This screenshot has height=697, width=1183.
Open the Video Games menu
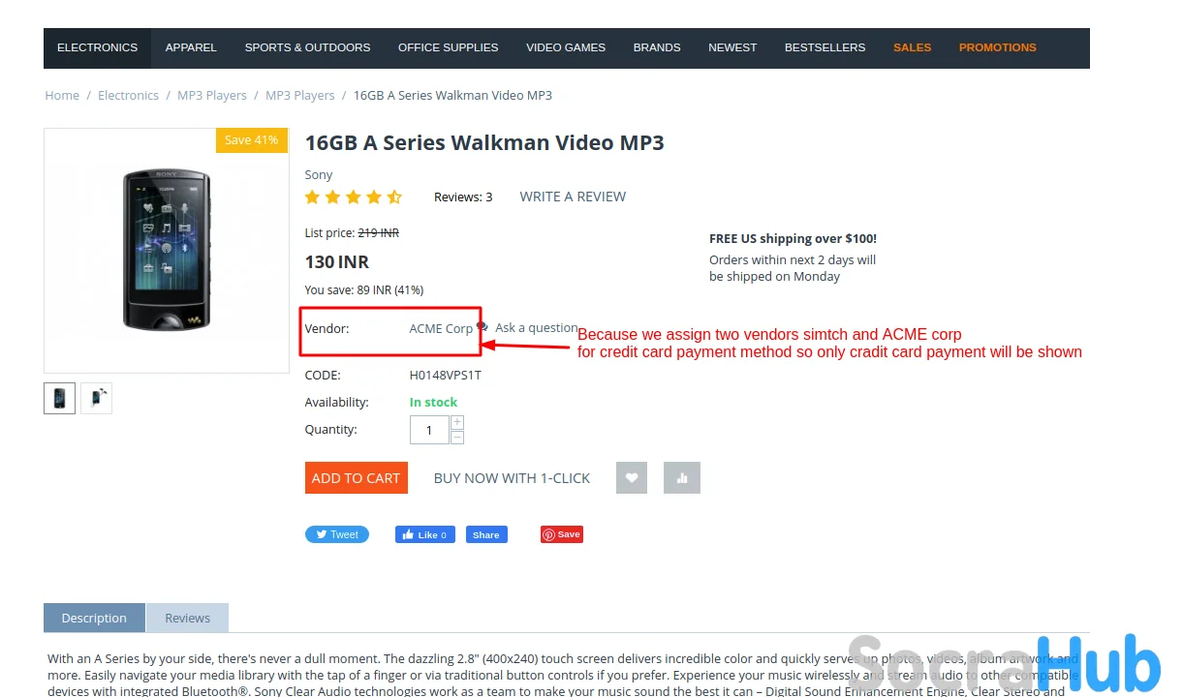[x=566, y=47]
